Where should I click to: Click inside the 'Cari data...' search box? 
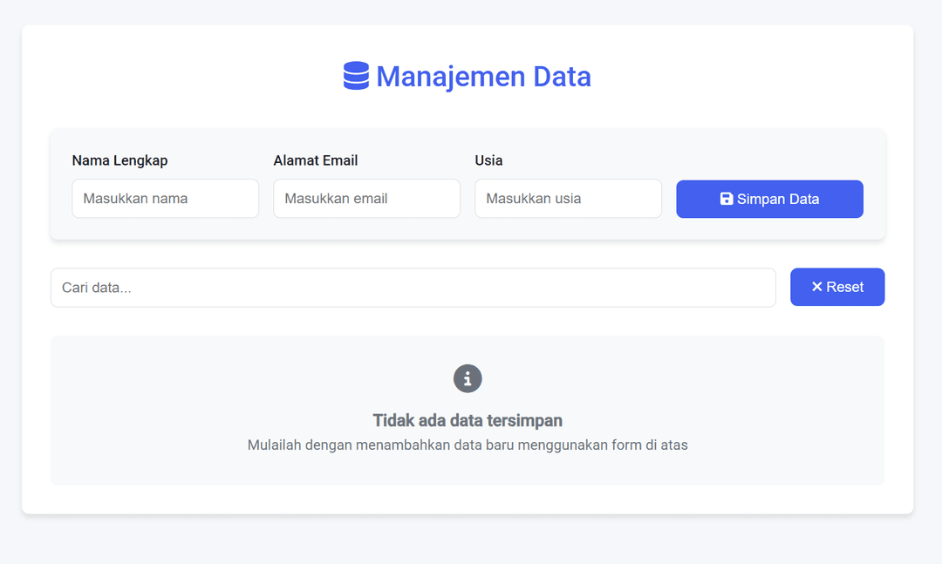(413, 287)
